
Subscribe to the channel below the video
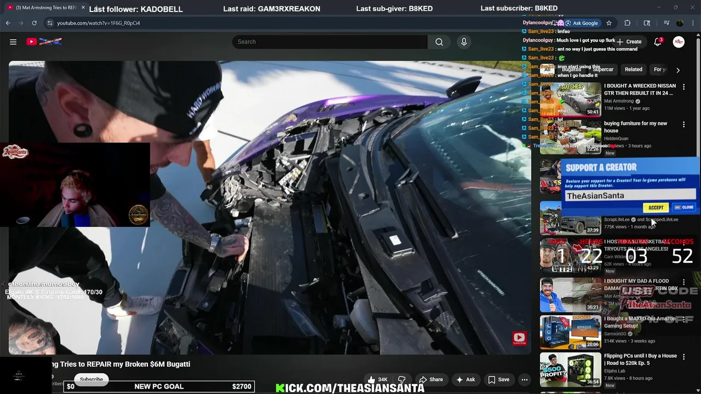(91, 379)
